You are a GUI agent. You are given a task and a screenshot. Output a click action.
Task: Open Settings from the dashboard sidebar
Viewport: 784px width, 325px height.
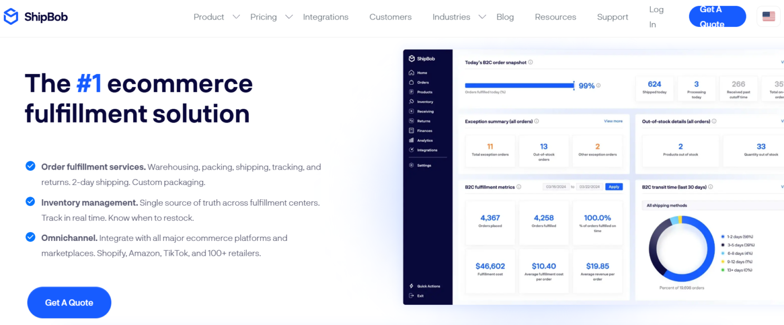click(x=412, y=165)
